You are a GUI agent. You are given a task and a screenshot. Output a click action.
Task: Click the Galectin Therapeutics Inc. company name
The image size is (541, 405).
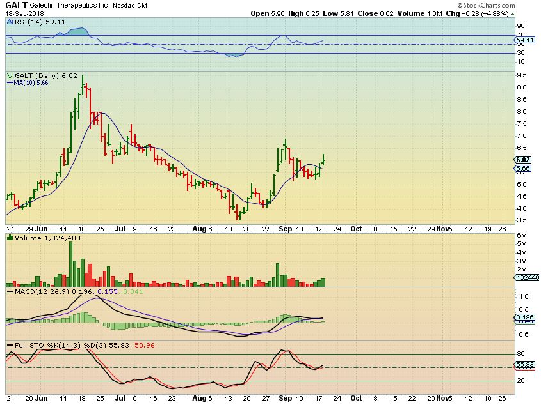pos(70,6)
